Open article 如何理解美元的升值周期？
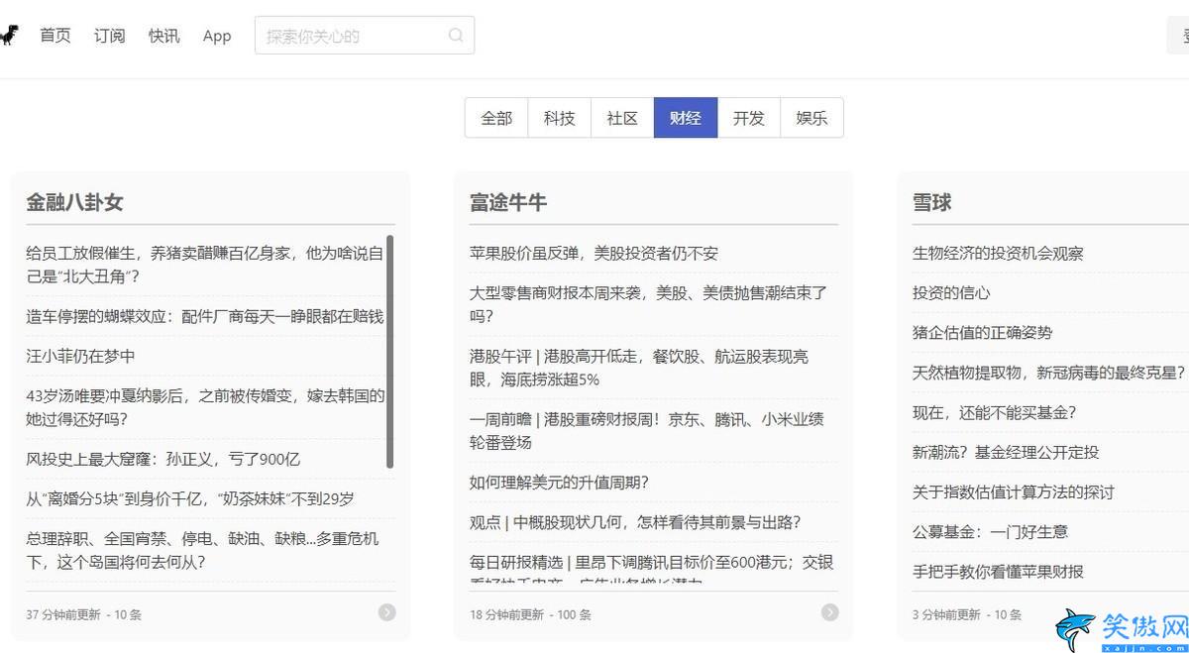1189x653 pixels. click(x=560, y=483)
